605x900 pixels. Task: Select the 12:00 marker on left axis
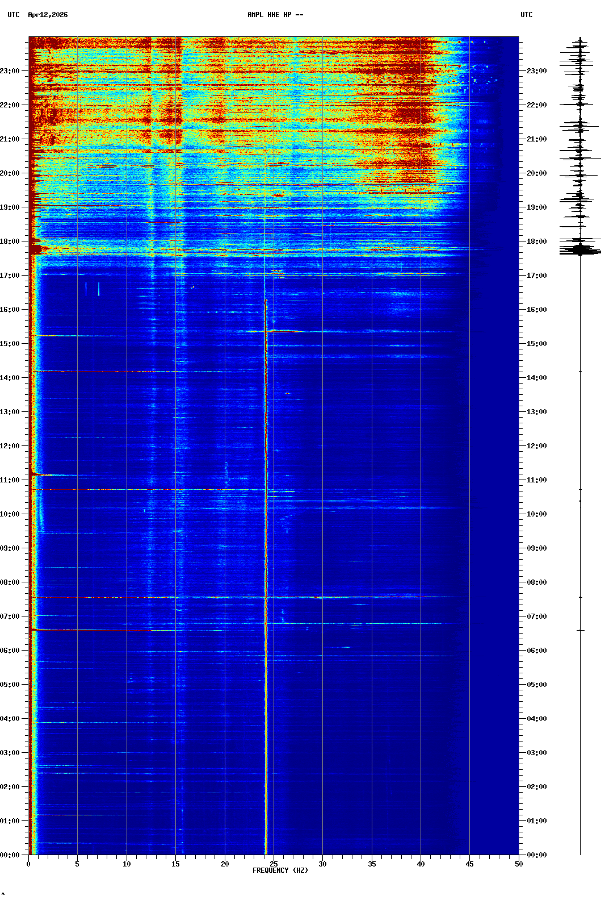10,446
